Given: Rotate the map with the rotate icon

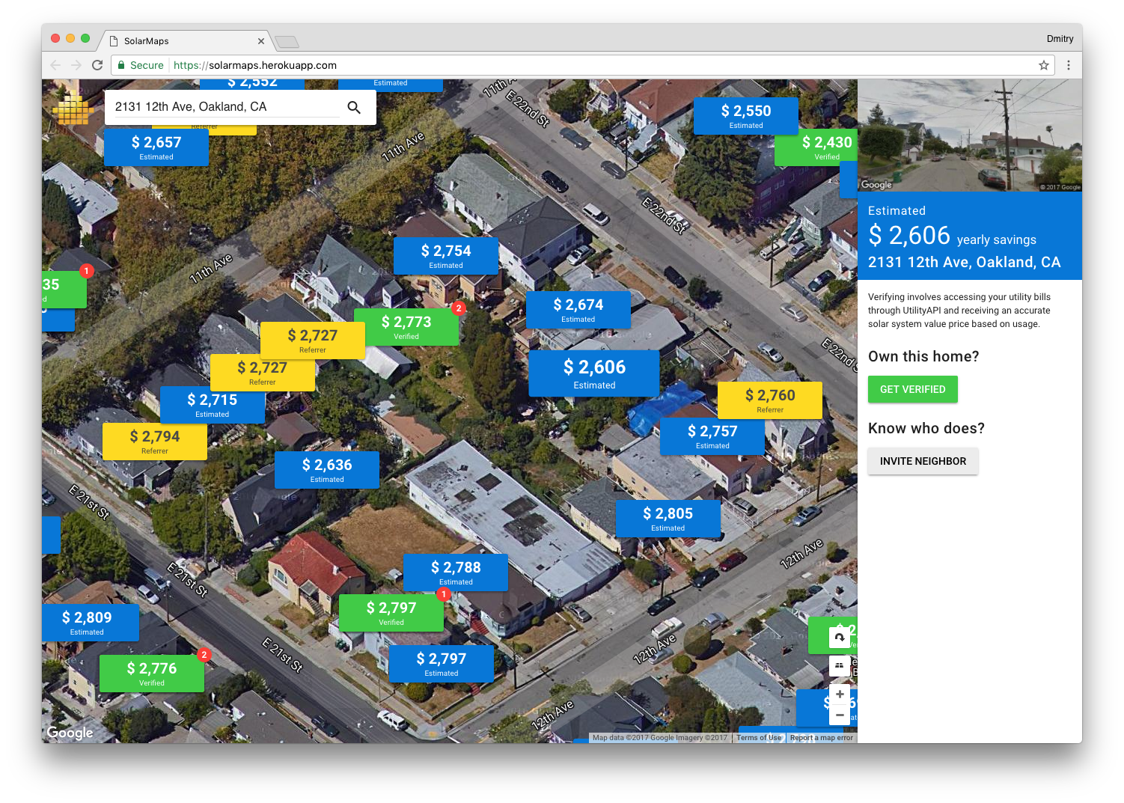Looking at the screenshot, I should point(840,638).
